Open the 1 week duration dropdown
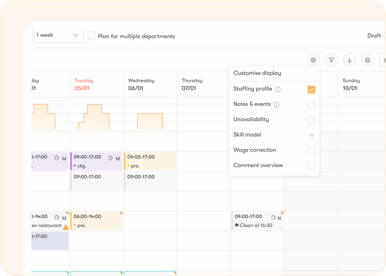386x276 pixels. [x=58, y=35]
